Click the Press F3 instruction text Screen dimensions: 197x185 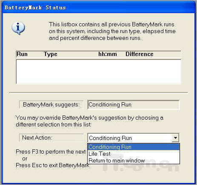pos(51,152)
